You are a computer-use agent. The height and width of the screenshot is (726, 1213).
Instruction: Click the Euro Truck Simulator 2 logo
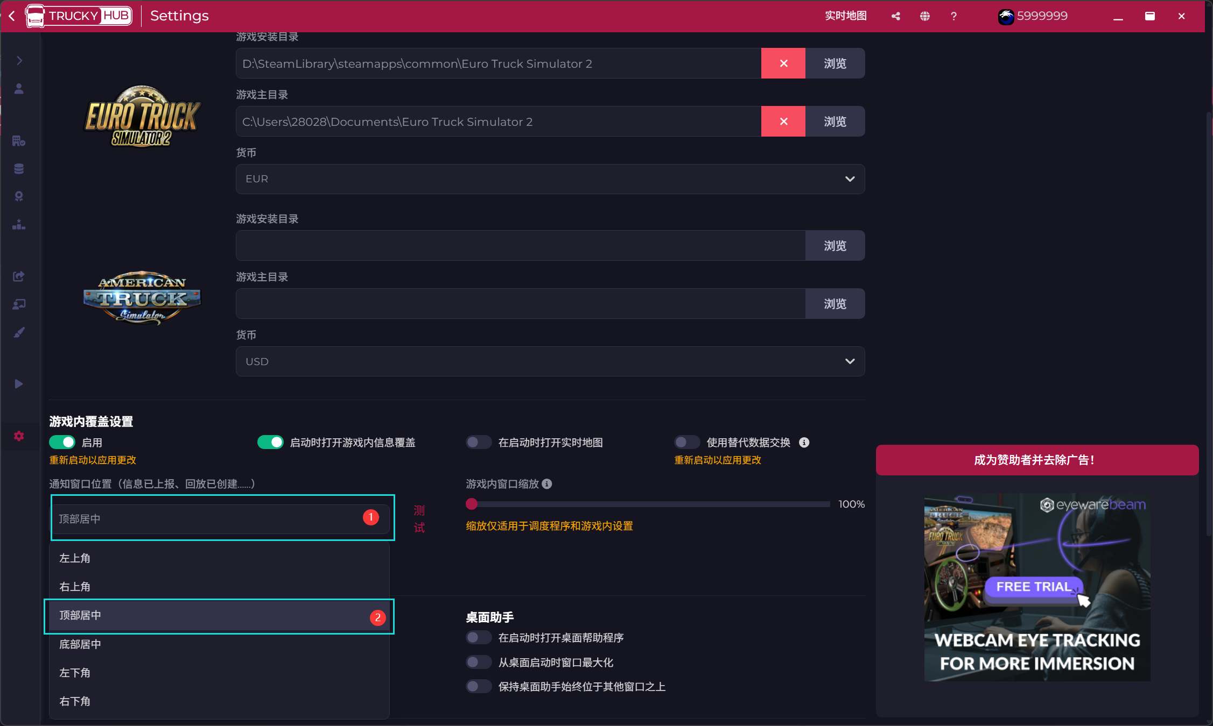142,116
